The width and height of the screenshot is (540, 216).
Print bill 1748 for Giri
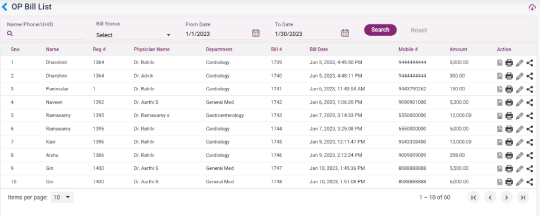(x=509, y=182)
